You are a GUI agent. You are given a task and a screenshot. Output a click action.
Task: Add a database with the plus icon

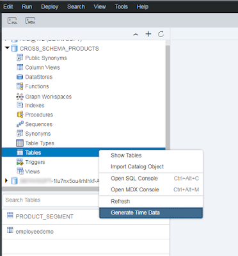148,34
